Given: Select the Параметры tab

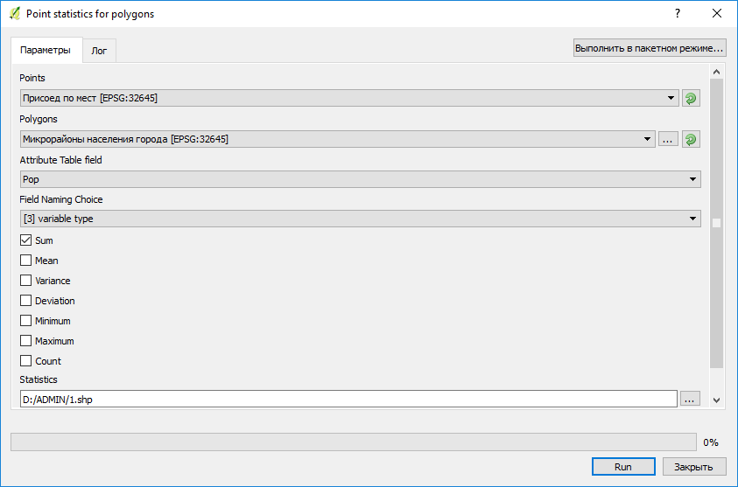Looking at the screenshot, I should (46, 51).
